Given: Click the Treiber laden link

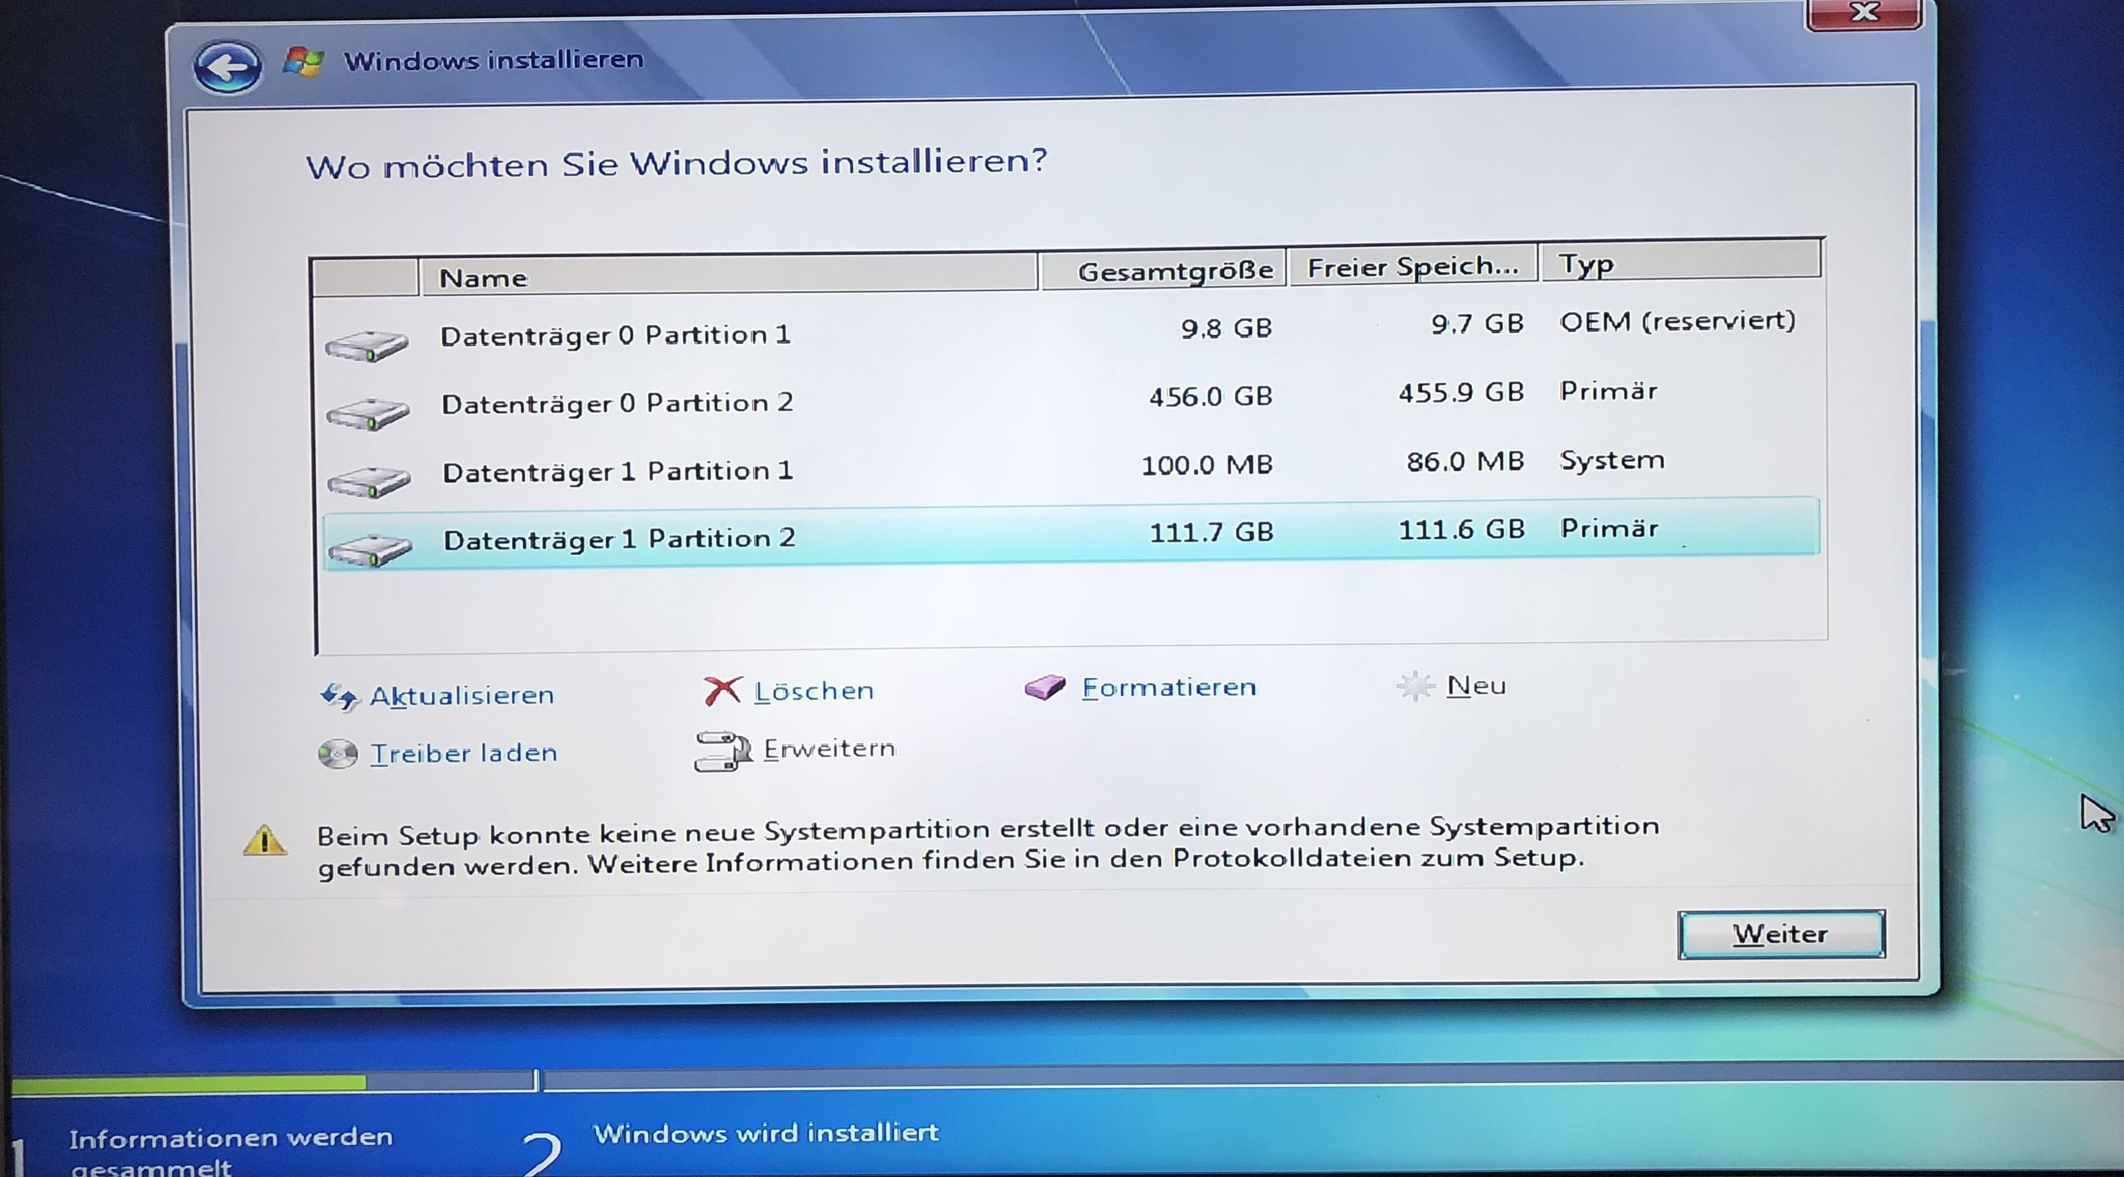Looking at the screenshot, I should tap(463, 754).
